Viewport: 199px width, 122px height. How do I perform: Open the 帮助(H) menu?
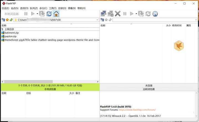[81, 8]
